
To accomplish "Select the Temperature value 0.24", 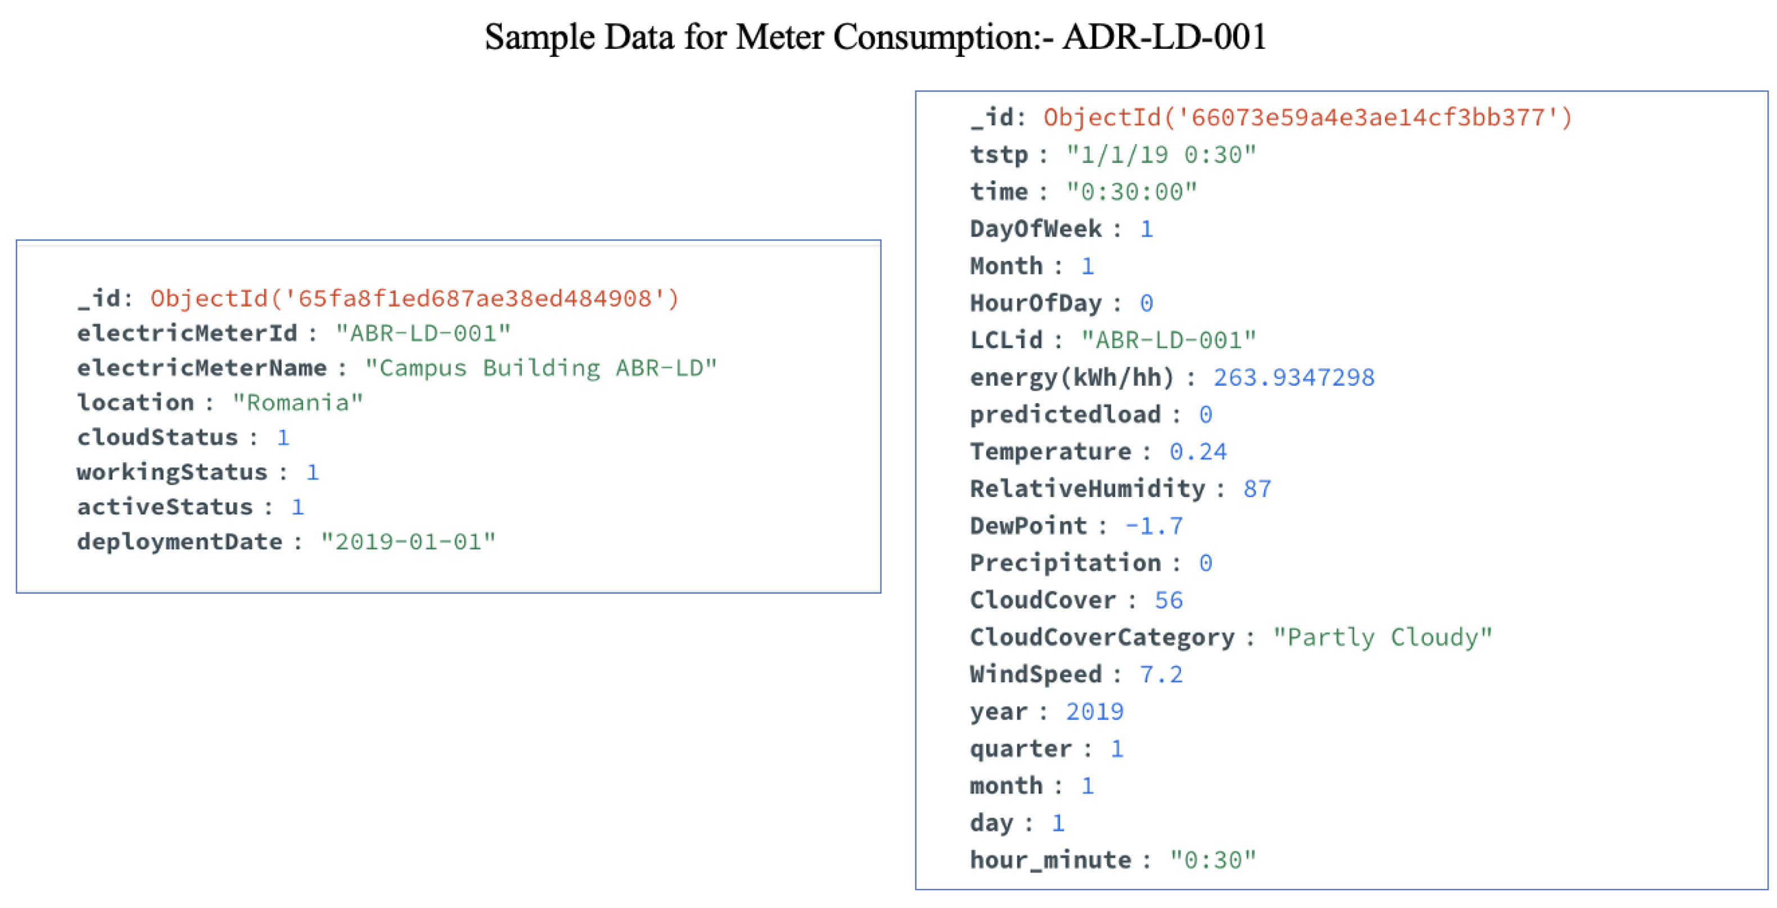I will 1198,451.
